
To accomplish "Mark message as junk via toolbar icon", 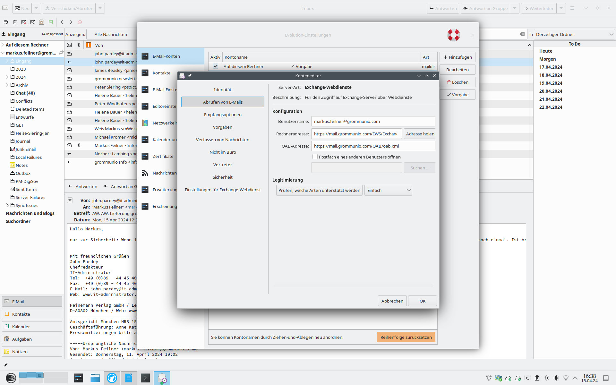I will 24,22.
